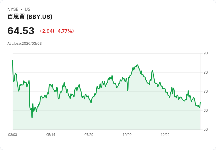216x150 pixels.
Task: Click the 90 y-axis label
Action: point(206,53)
